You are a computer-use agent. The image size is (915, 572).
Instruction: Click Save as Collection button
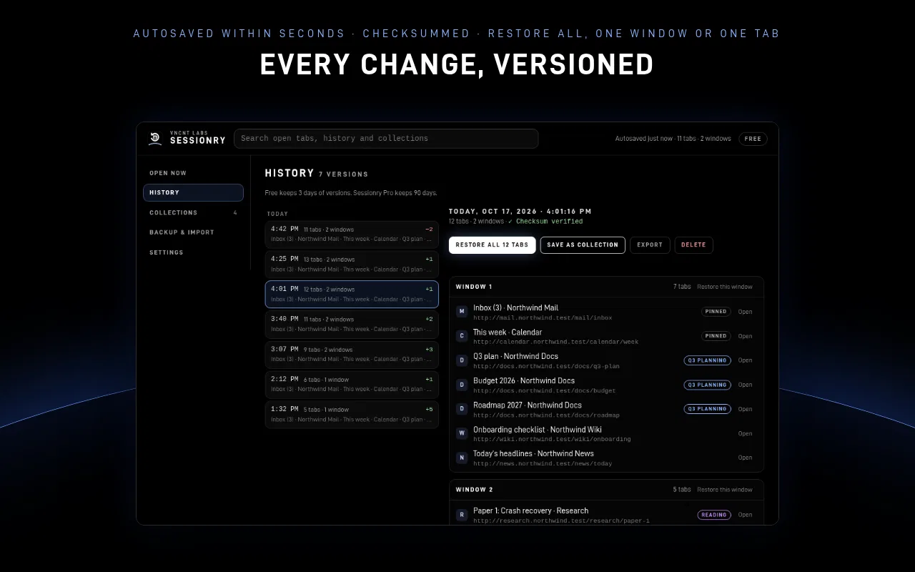click(x=583, y=245)
